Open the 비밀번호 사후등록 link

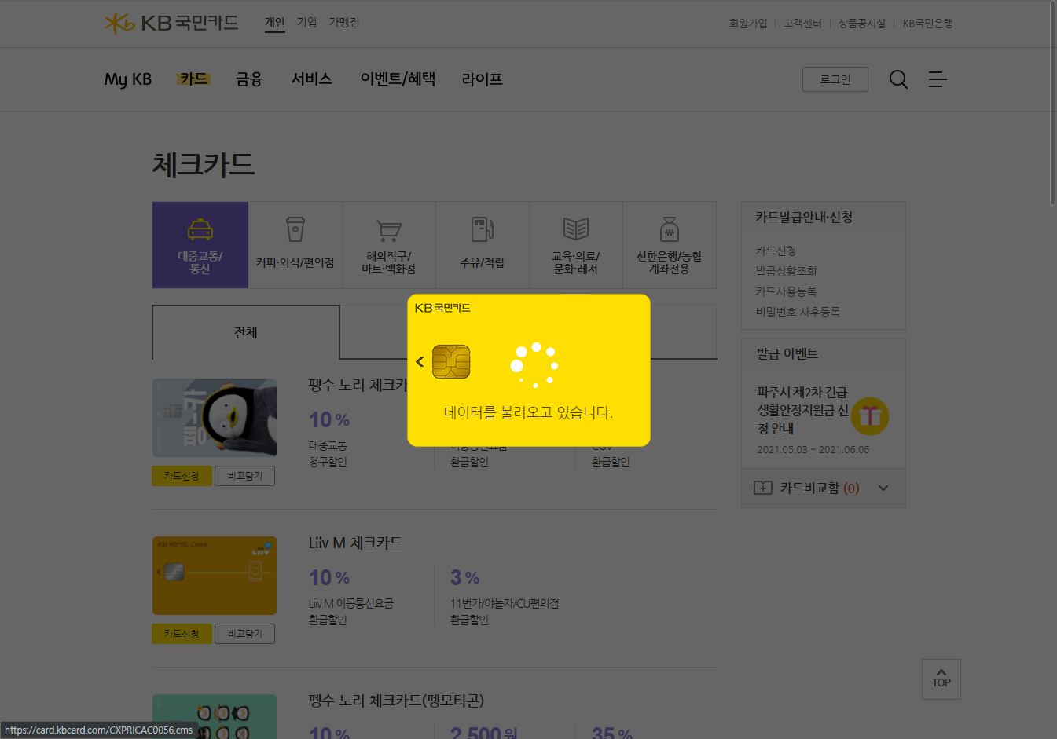coord(798,312)
